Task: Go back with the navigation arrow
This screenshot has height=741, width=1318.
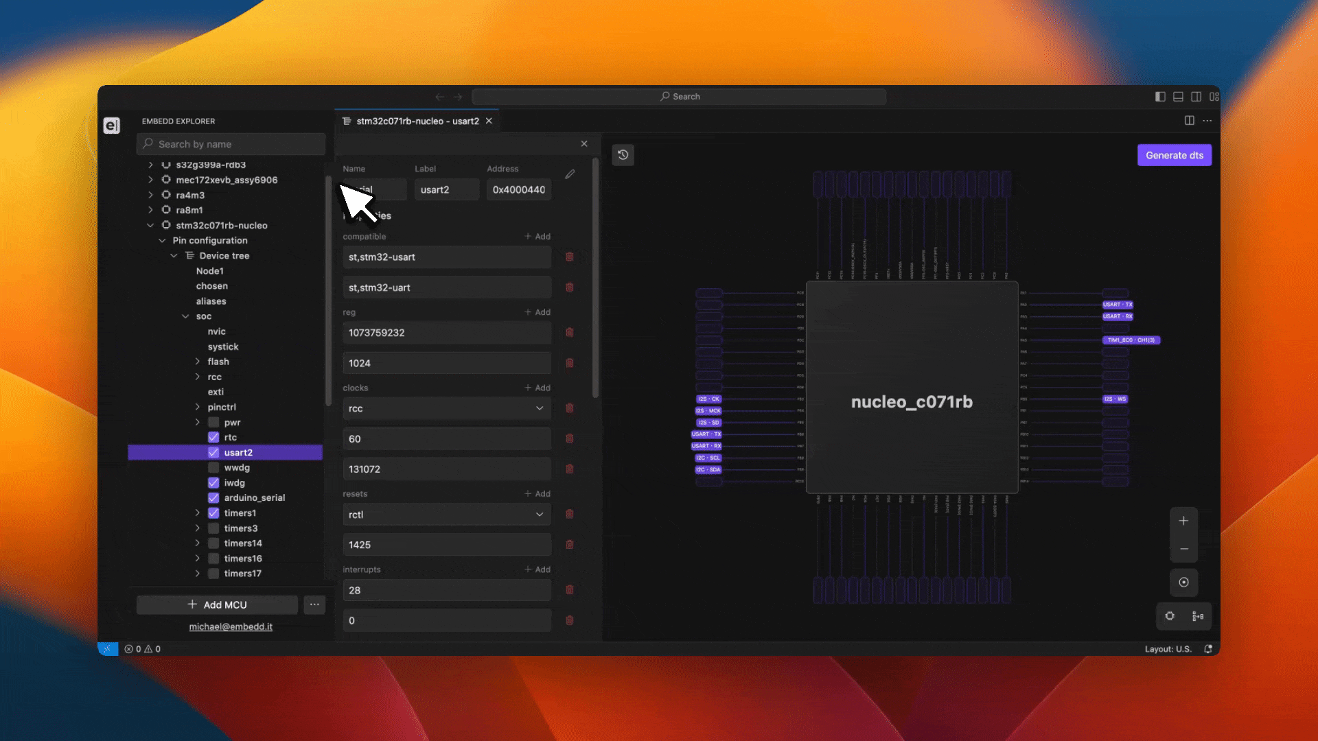Action: click(x=439, y=97)
